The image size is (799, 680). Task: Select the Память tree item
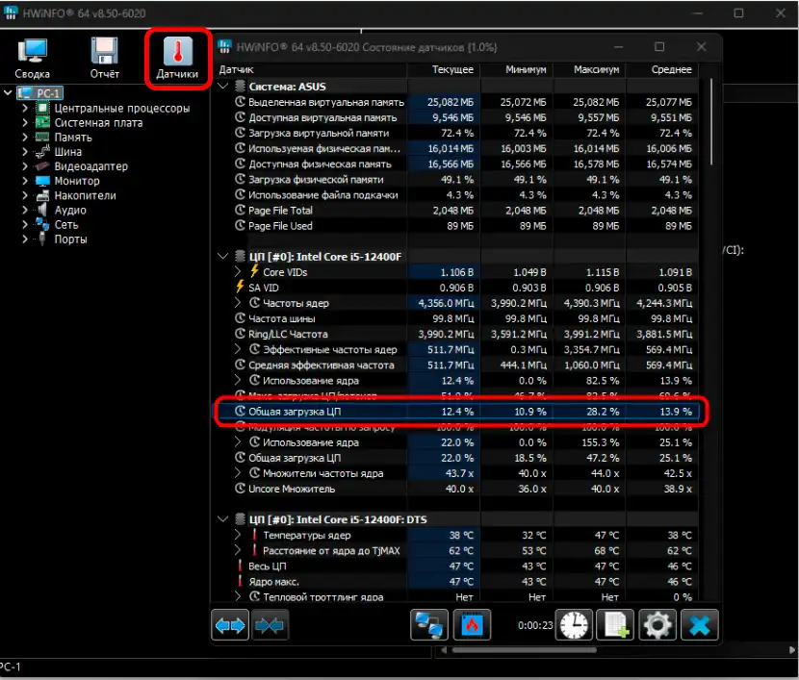coord(73,138)
